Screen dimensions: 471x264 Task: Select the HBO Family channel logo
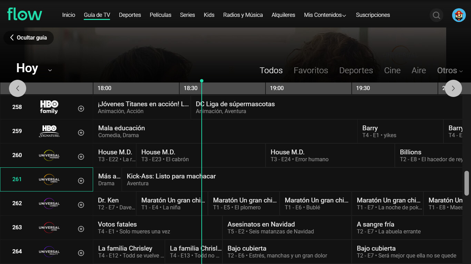49,107
